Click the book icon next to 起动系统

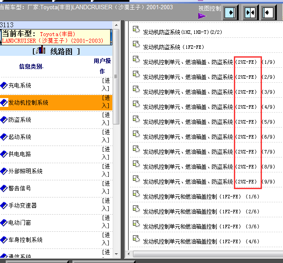(4, 137)
